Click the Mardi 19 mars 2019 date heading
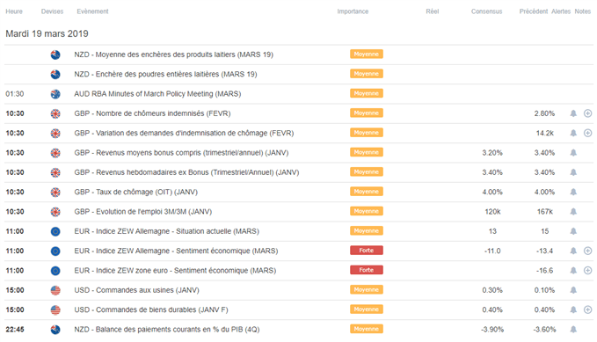 (47, 34)
